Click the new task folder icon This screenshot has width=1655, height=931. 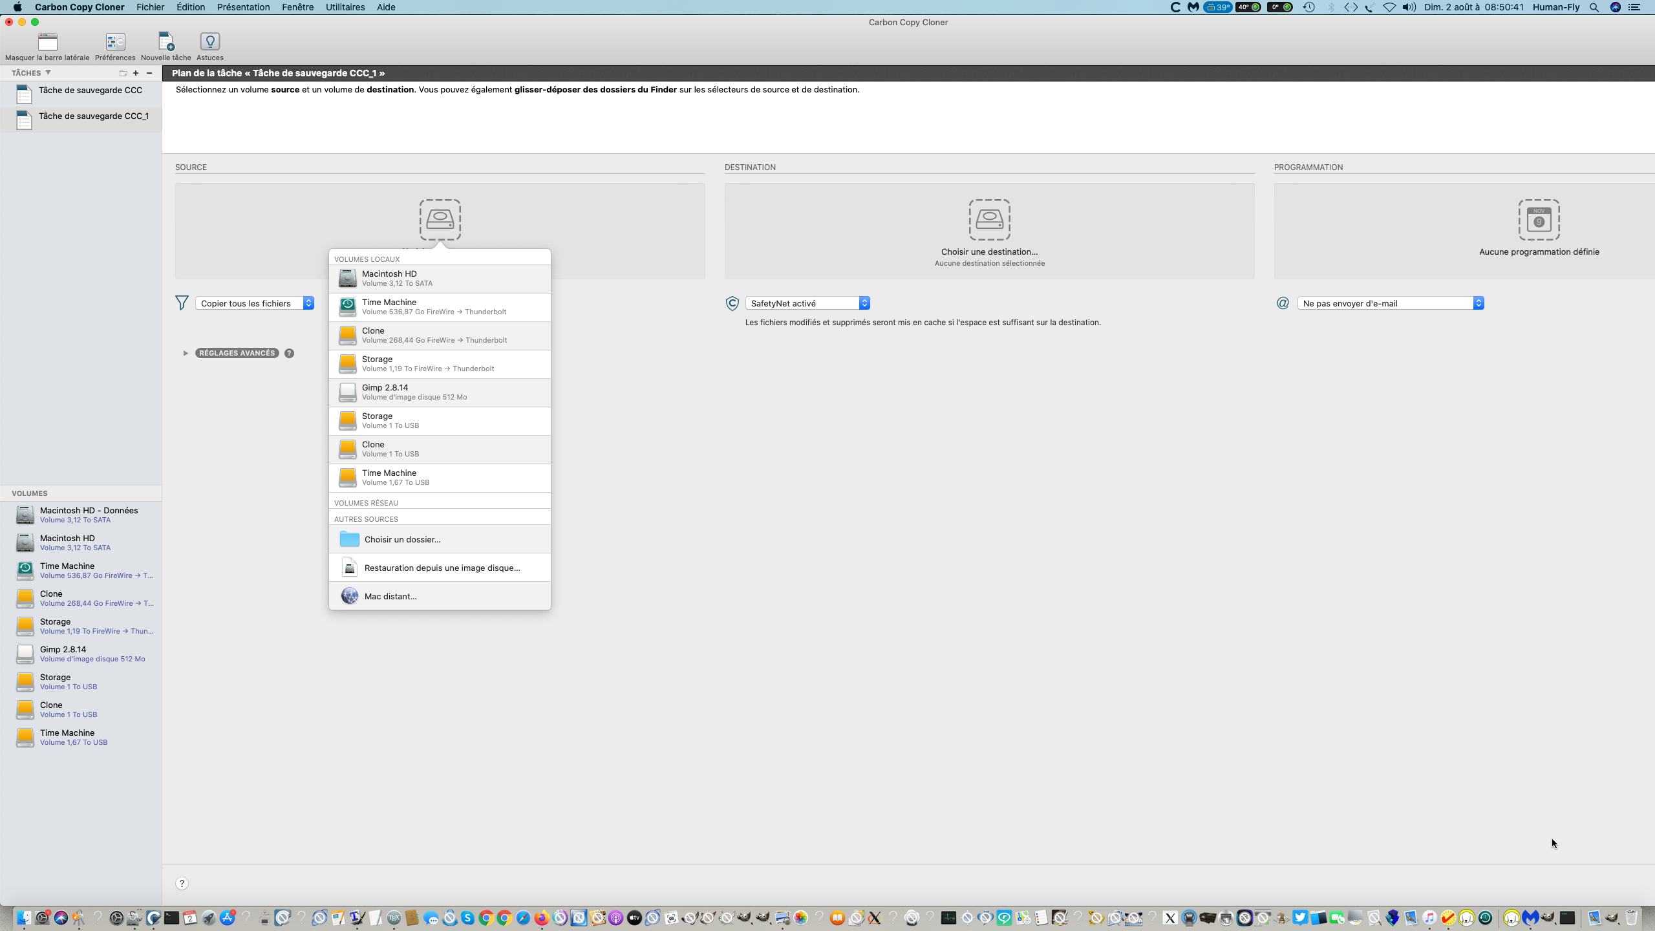(123, 73)
